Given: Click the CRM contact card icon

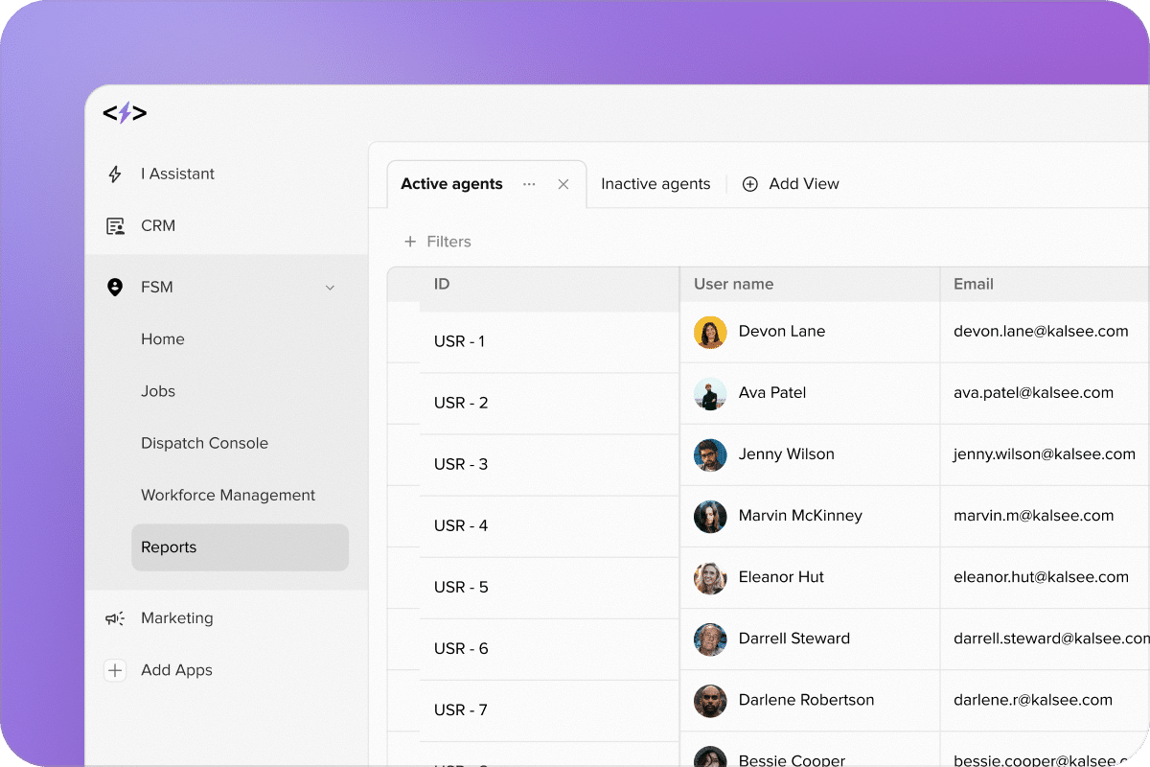Looking at the screenshot, I should click(x=115, y=226).
